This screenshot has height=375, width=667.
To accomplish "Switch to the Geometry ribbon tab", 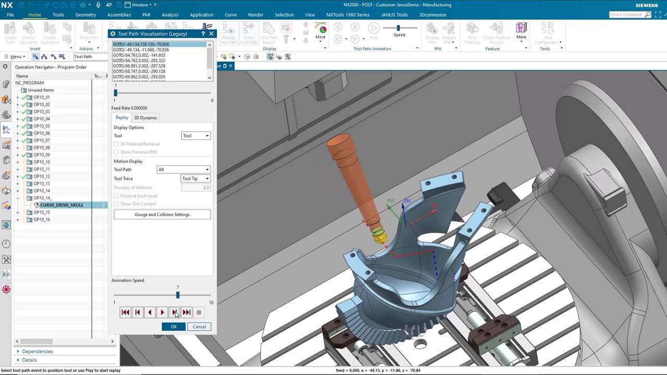I will pyautogui.click(x=85, y=15).
